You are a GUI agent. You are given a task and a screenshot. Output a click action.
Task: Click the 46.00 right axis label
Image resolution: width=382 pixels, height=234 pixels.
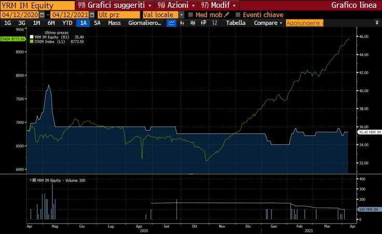pyautogui.click(x=363, y=36)
